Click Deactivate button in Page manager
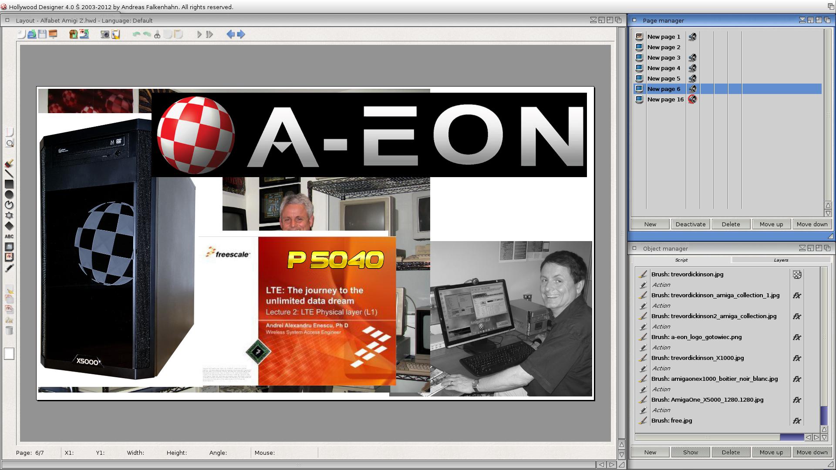Image resolution: width=836 pixels, height=470 pixels. pyautogui.click(x=691, y=224)
